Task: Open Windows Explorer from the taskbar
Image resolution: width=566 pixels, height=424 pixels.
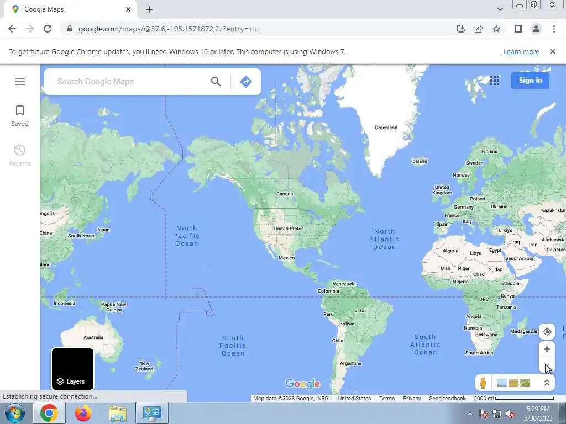Action: tap(118, 413)
